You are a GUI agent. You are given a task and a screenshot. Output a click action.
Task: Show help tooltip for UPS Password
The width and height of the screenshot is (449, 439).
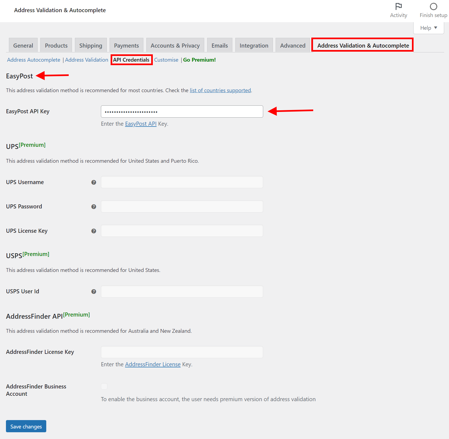[94, 207]
